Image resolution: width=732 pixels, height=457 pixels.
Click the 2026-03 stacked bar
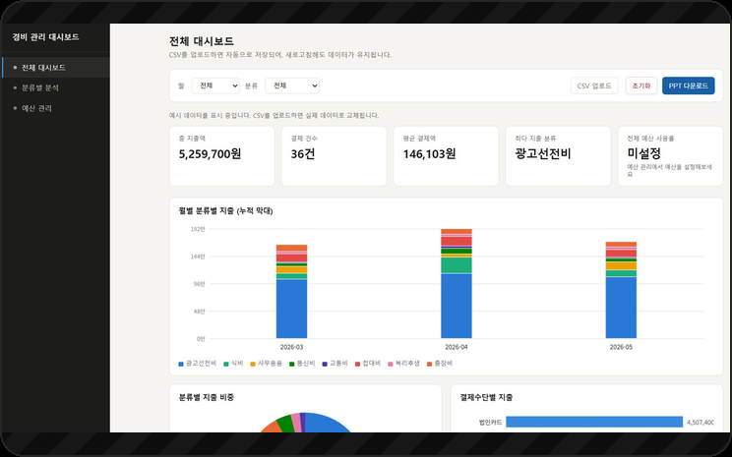(x=292, y=292)
